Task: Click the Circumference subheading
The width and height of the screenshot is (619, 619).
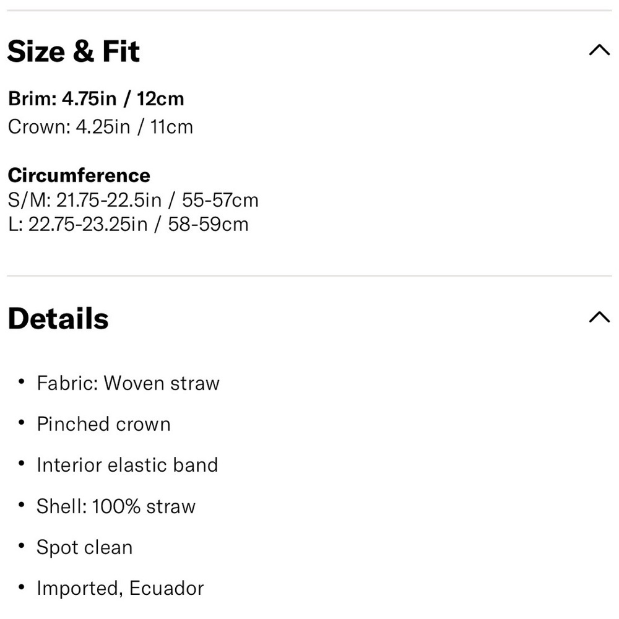Action: point(79,175)
